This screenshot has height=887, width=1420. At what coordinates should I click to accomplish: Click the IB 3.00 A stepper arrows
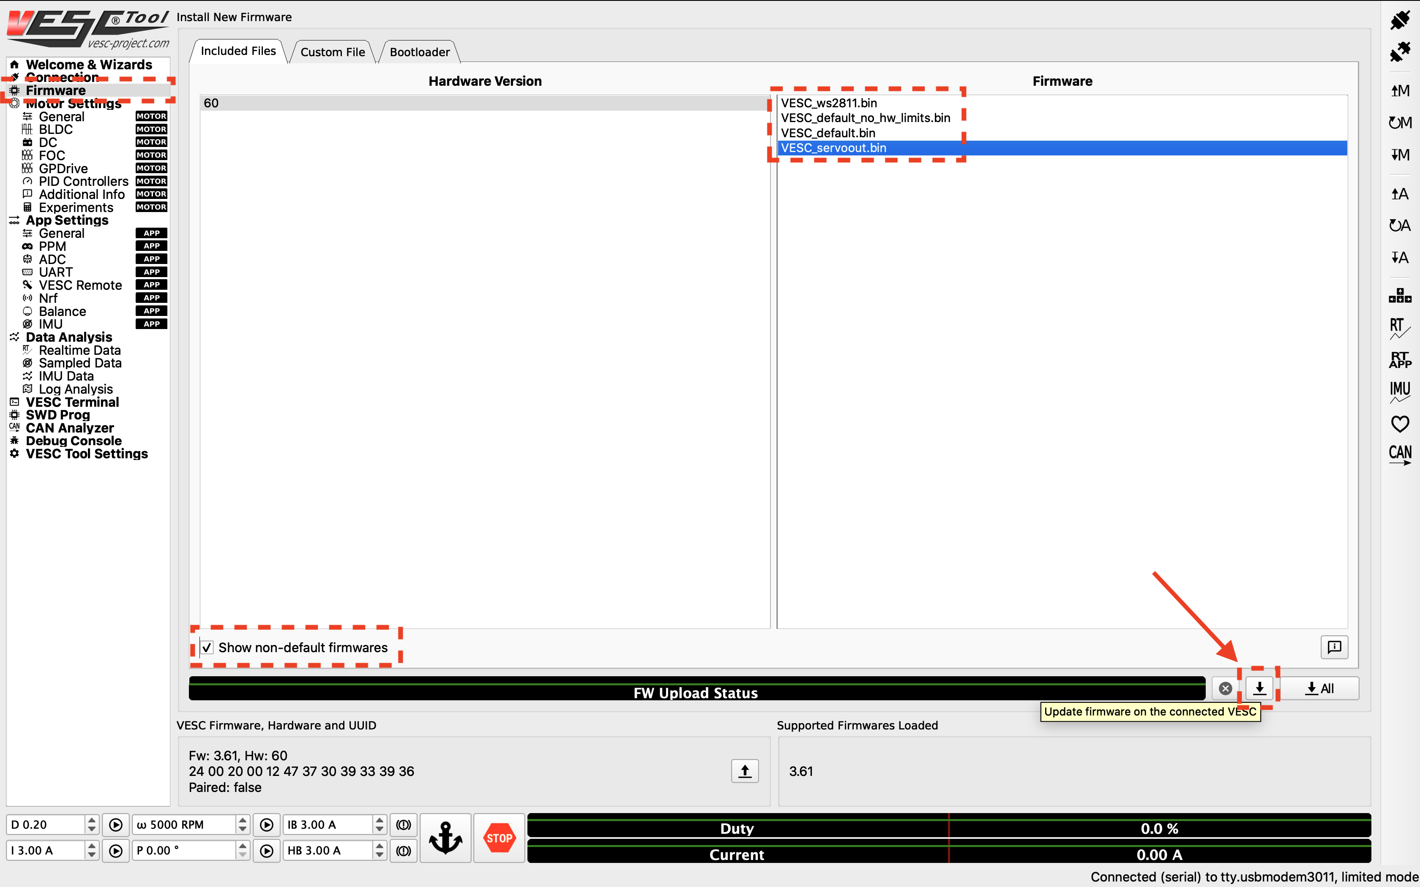380,825
